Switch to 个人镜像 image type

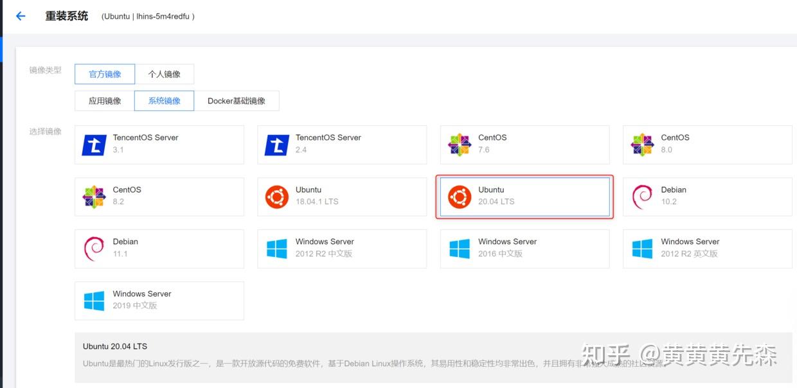164,74
